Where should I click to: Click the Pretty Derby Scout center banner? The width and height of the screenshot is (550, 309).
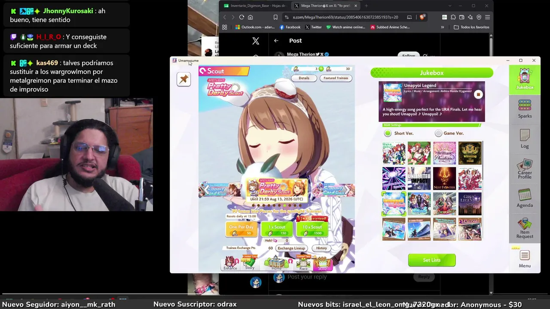[x=277, y=191]
